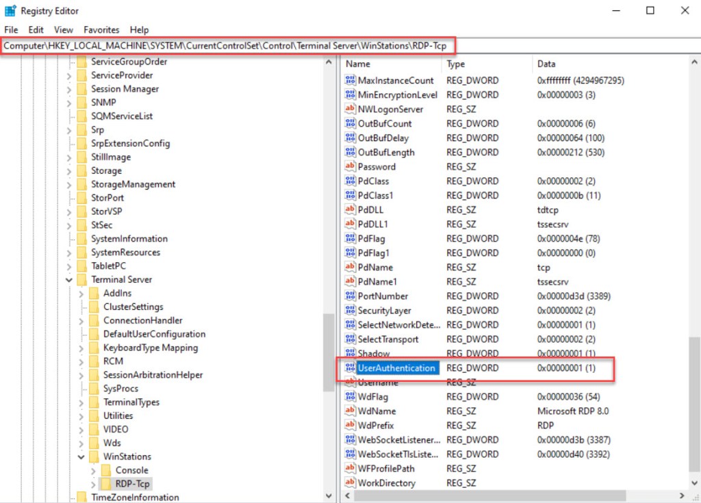Open the Edit menu

[x=36, y=30]
